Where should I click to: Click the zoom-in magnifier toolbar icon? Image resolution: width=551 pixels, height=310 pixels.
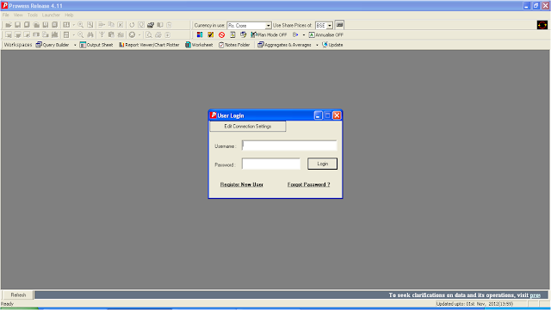point(80,25)
